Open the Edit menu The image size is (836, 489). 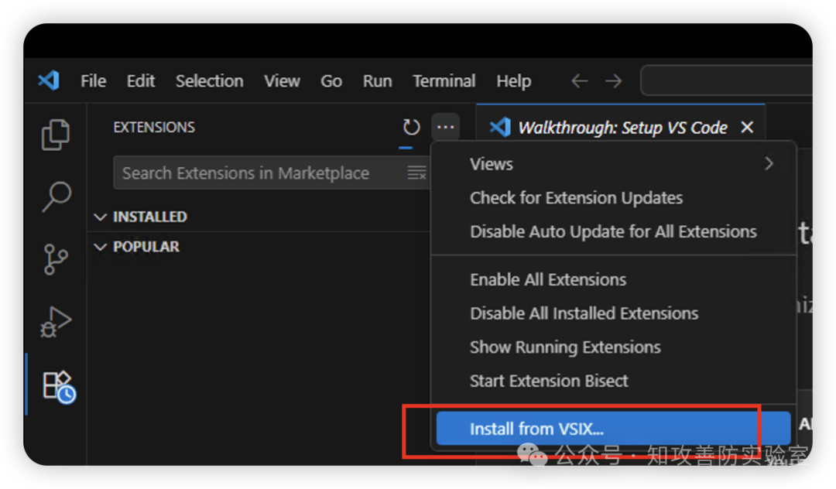click(141, 81)
